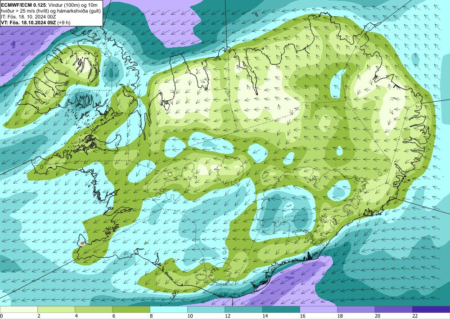Click the "VT: Fös. 18.10.2024 09Z (+9 h)" line
The width and height of the screenshot is (450, 319).
[36, 22]
